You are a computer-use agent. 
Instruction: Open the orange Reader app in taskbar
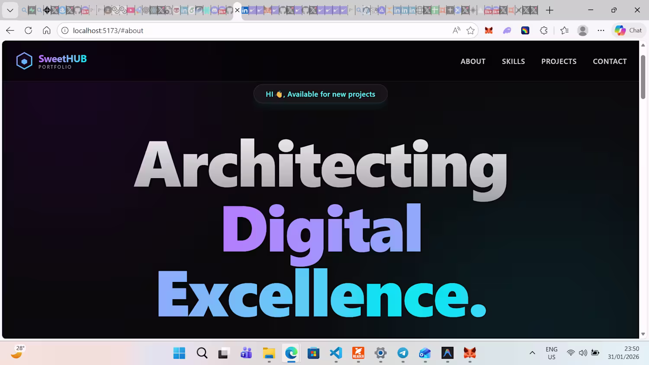click(x=358, y=353)
